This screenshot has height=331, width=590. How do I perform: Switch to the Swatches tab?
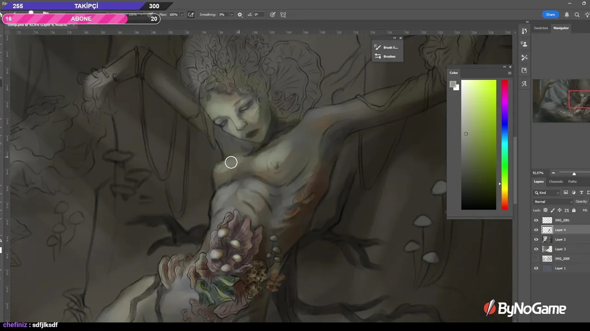(x=541, y=28)
